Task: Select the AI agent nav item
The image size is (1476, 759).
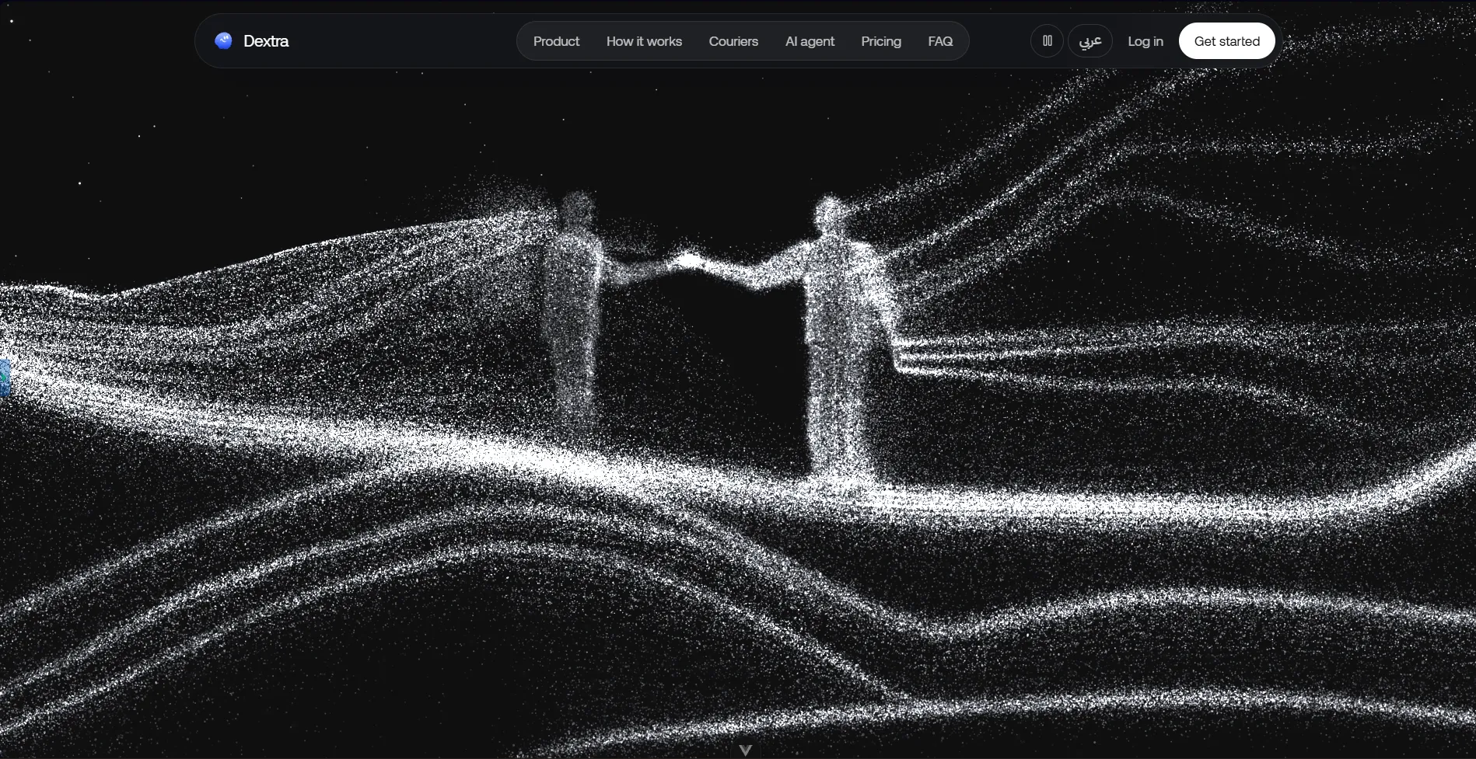Action: click(x=810, y=41)
